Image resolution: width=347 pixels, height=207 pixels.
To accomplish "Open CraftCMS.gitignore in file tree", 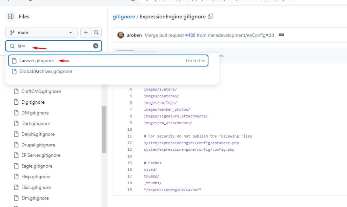I will coord(41,91).
